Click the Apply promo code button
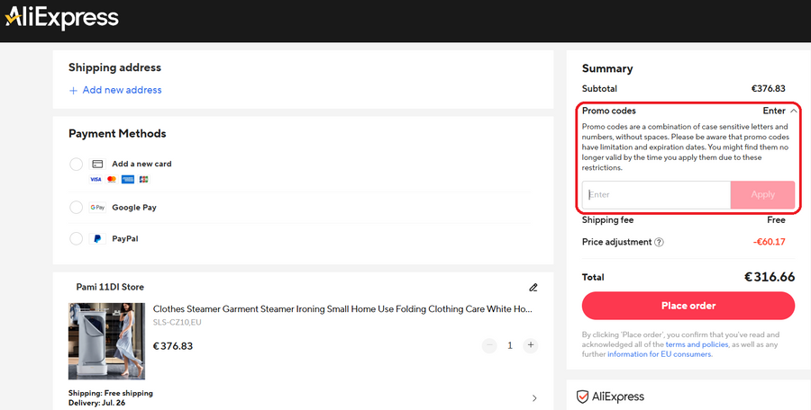The height and width of the screenshot is (410, 811). pyautogui.click(x=762, y=195)
